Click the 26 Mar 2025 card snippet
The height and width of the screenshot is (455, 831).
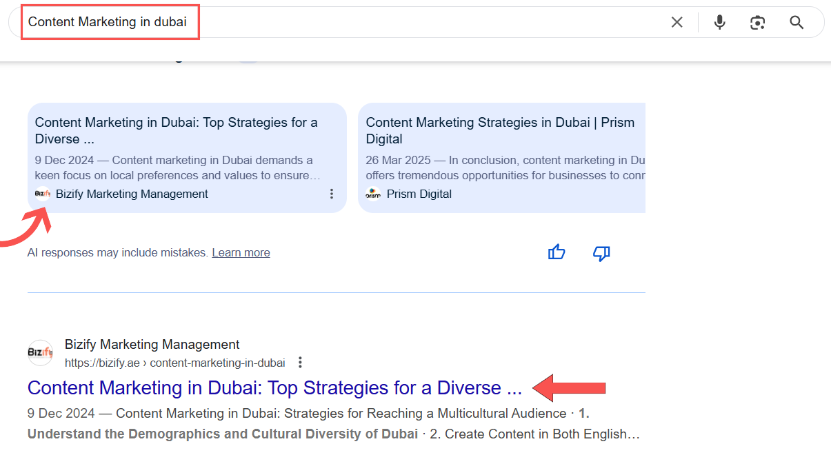click(x=505, y=168)
